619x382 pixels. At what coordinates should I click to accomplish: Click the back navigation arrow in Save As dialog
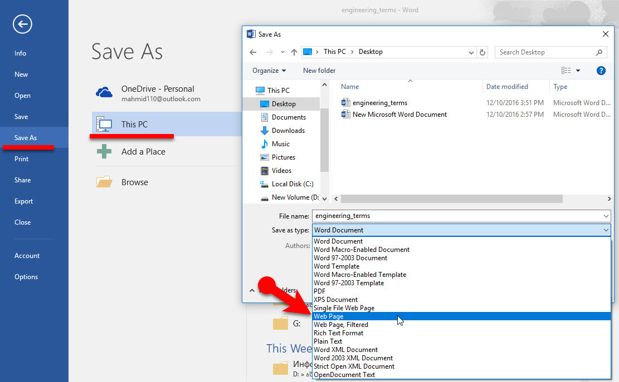pyautogui.click(x=253, y=52)
